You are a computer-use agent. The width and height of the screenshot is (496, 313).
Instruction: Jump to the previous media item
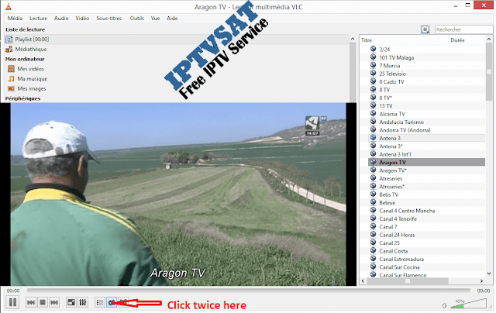[x=31, y=303]
